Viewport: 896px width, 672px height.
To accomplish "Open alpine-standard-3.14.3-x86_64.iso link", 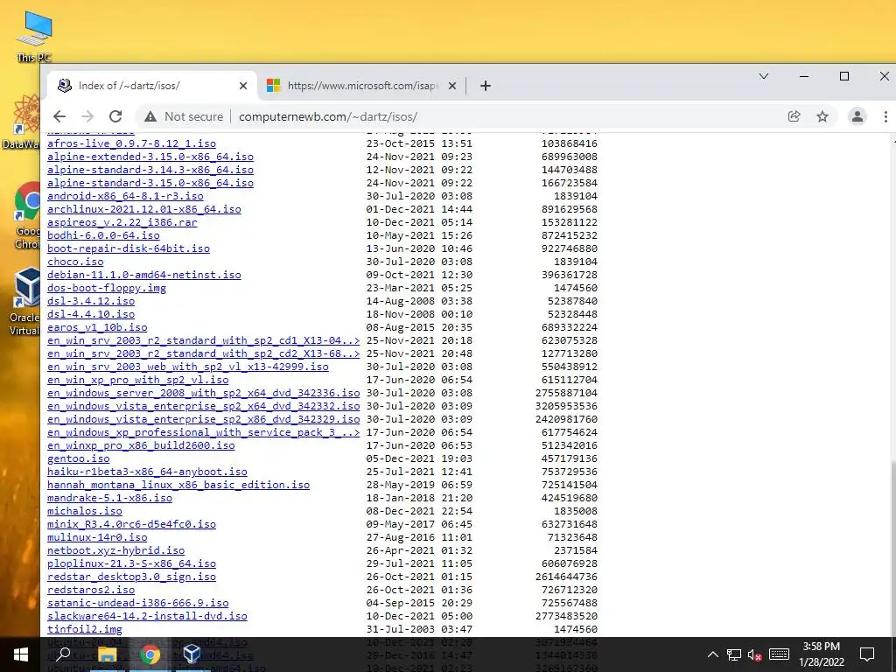I will (150, 170).
